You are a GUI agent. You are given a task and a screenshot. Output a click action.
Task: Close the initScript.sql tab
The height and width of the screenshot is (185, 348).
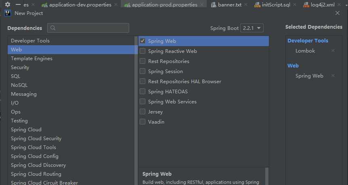295,4
